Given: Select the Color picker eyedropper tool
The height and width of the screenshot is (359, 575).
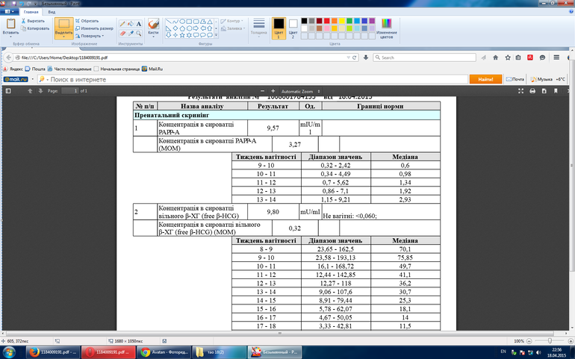Looking at the screenshot, I should (x=131, y=34).
